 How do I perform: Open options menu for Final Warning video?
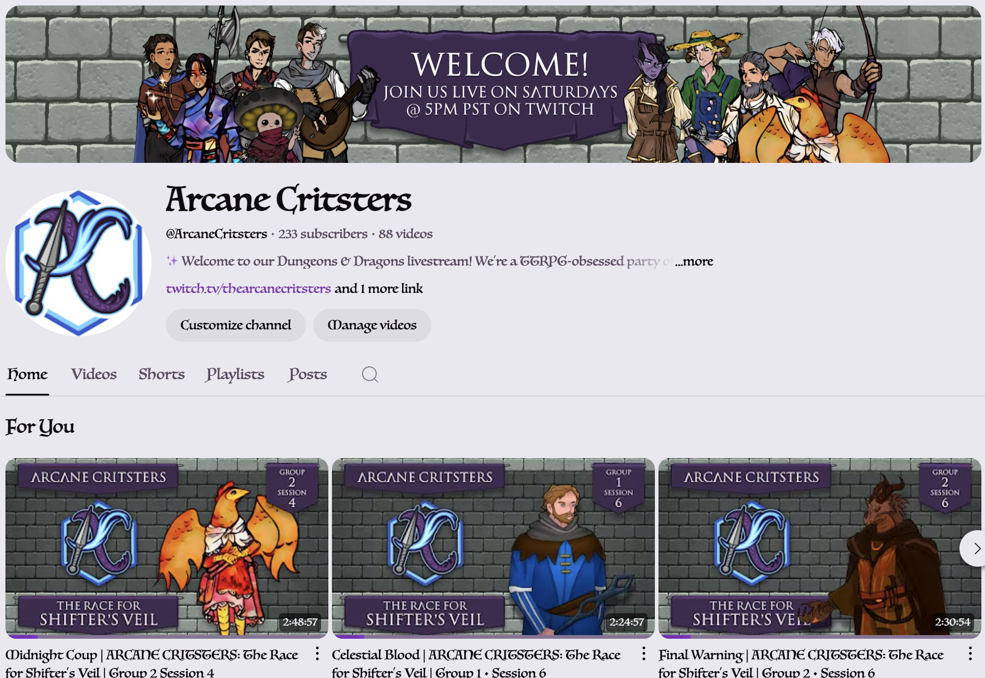[x=970, y=653]
